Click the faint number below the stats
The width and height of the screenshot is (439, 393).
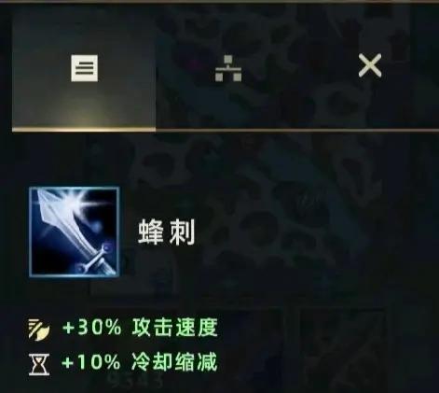pyautogui.click(x=137, y=381)
